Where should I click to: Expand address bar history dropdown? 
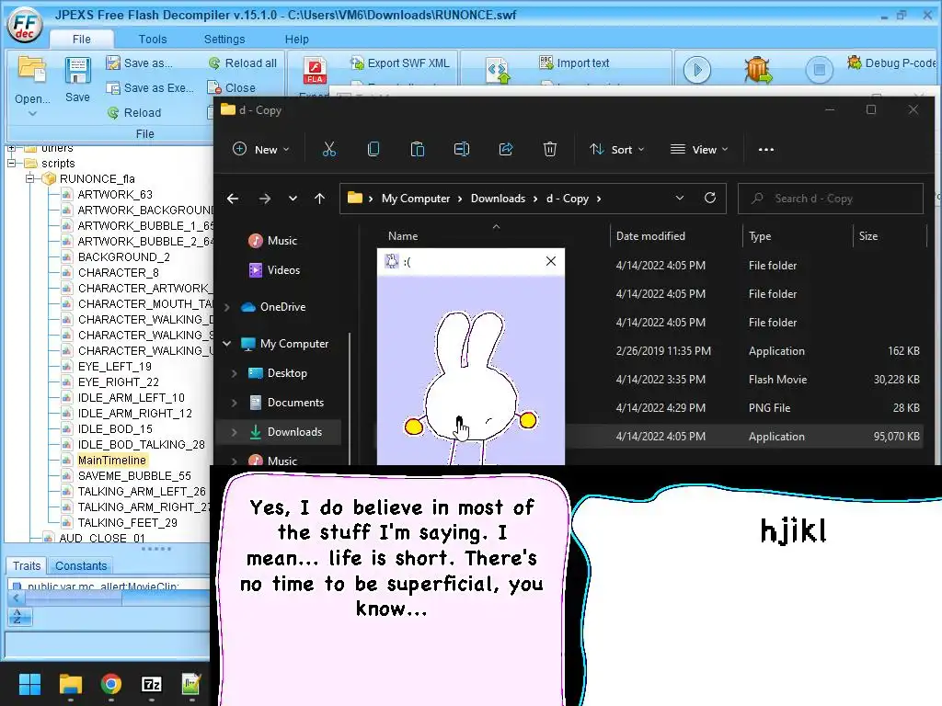click(x=680, y=199)
